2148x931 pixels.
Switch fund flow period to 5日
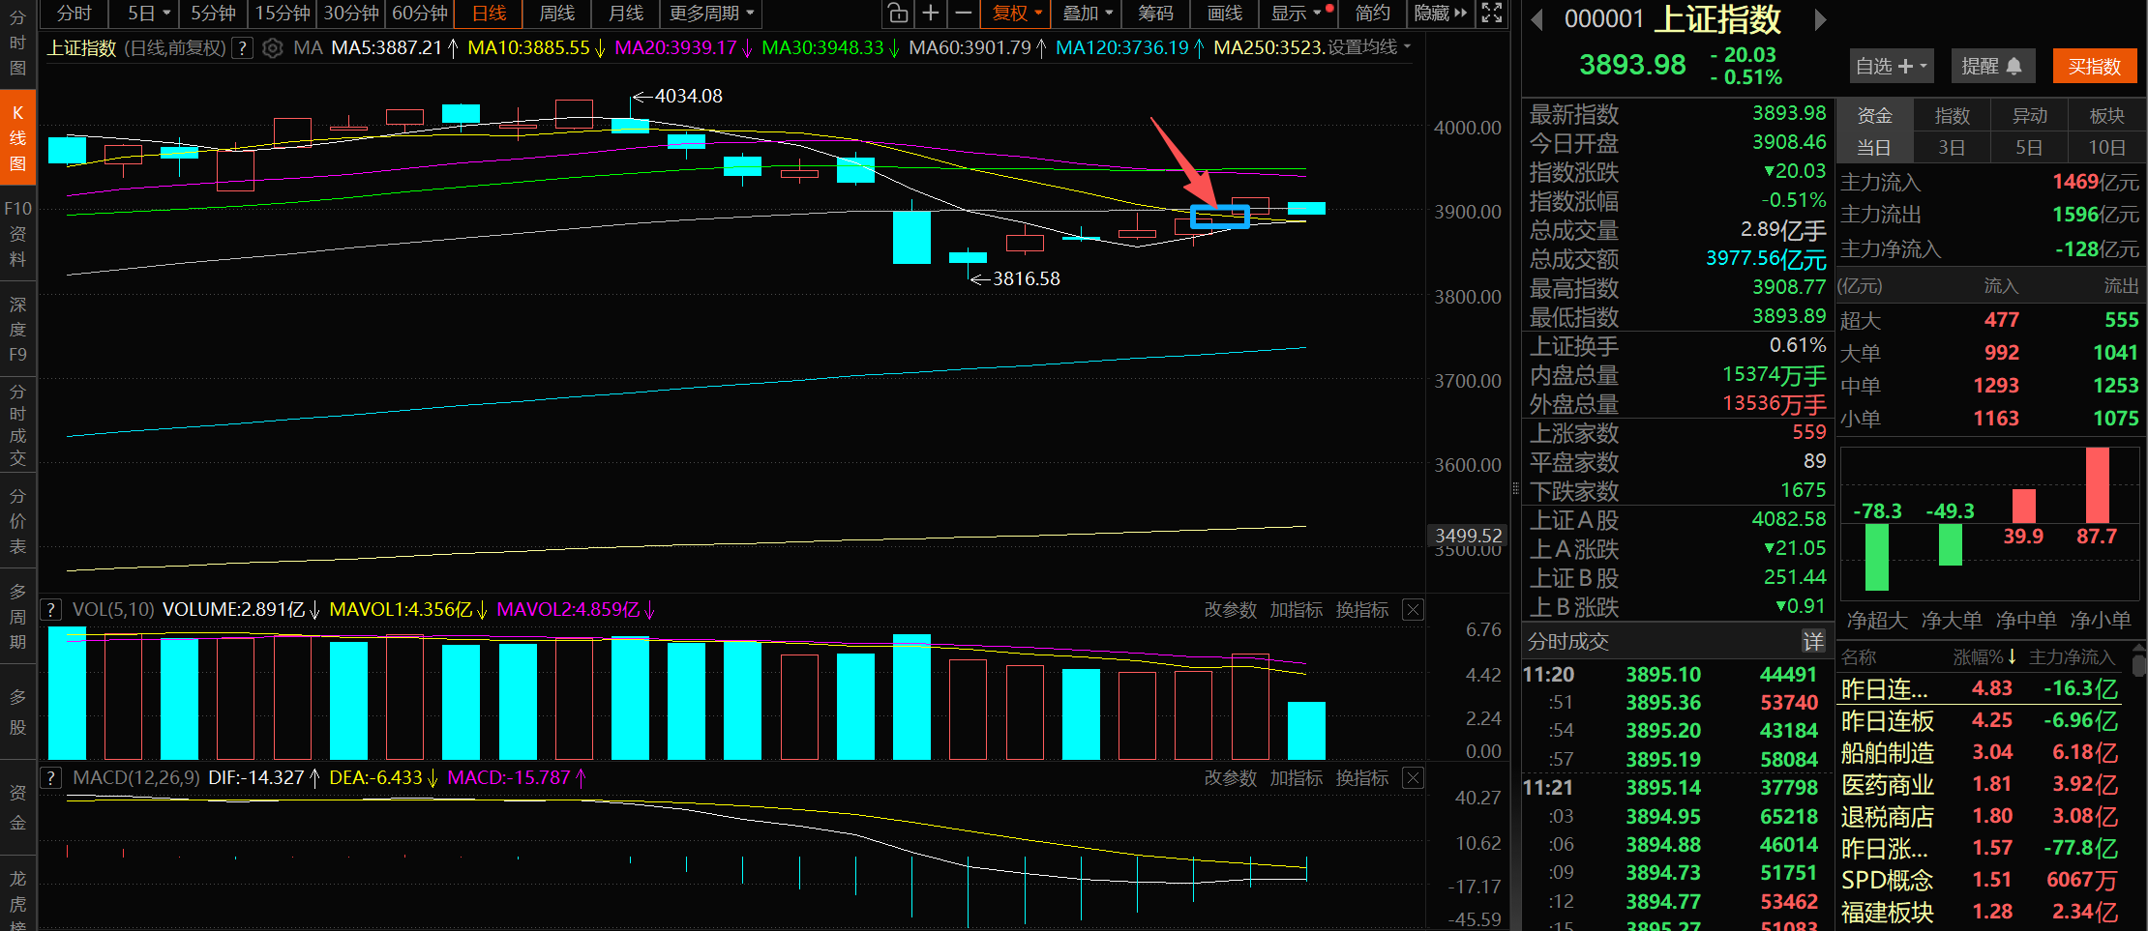coord(2029,148)
